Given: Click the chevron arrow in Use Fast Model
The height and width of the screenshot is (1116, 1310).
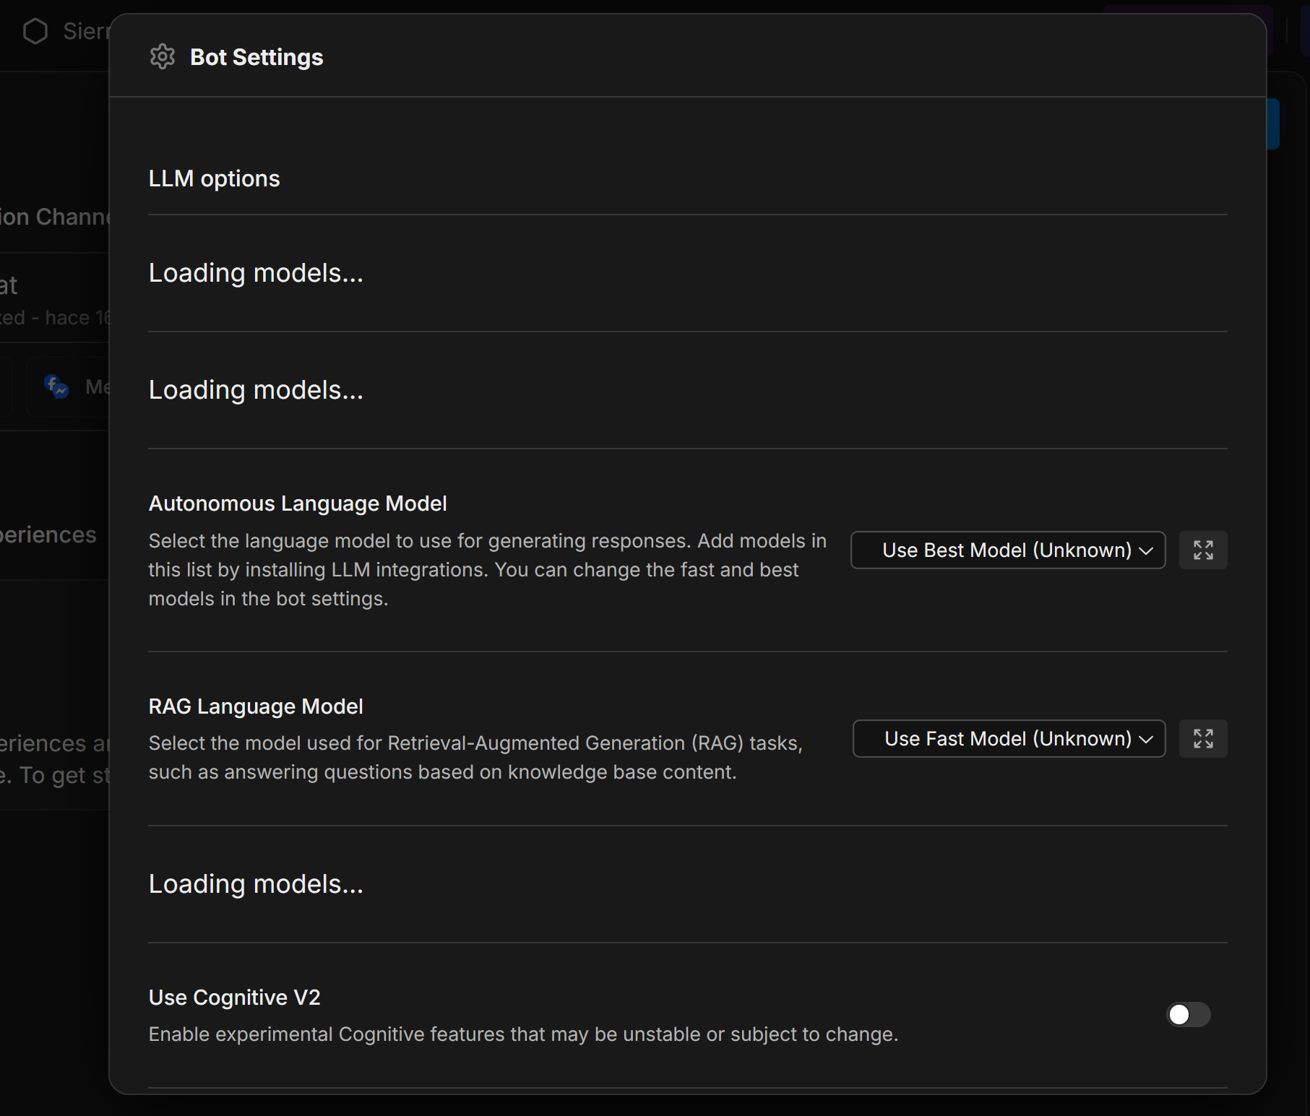Looking at the screenshot, I should (1146, 739).
